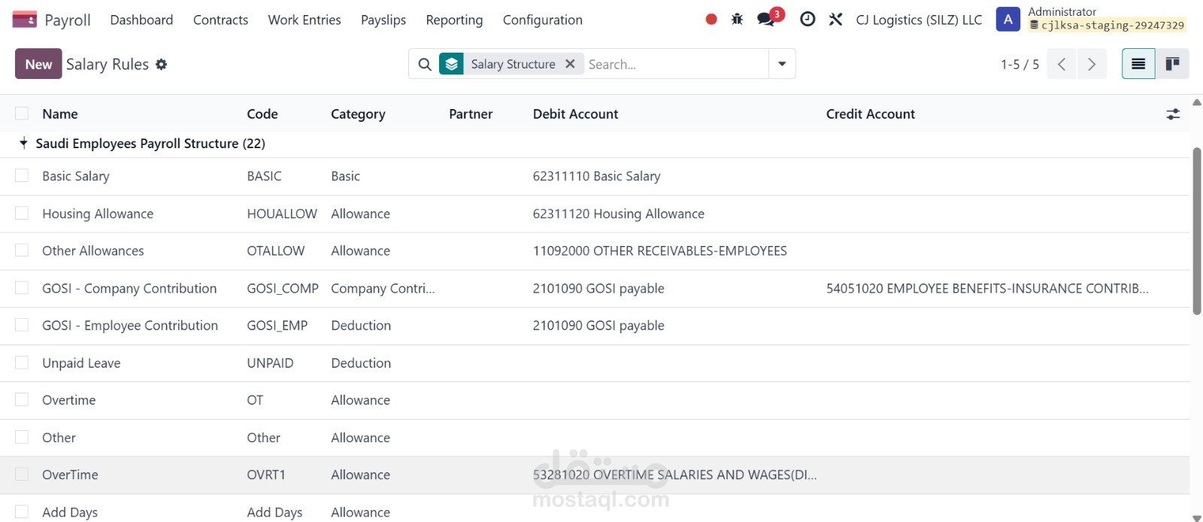The image size is (1203, 522).
Task: Click the wrench and screwdriver tools icon
Action: click(835, 20)
